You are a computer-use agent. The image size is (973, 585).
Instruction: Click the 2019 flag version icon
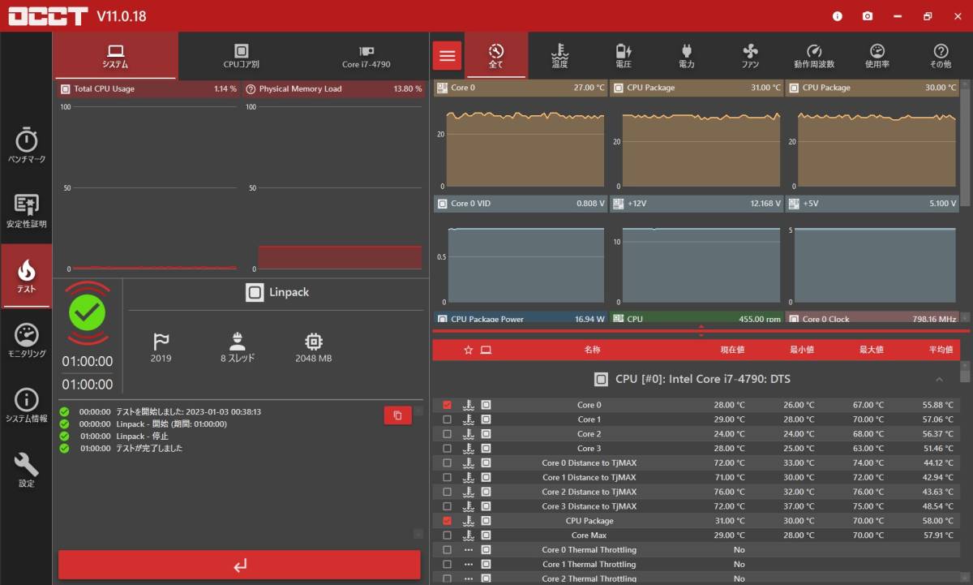(161, 342)
